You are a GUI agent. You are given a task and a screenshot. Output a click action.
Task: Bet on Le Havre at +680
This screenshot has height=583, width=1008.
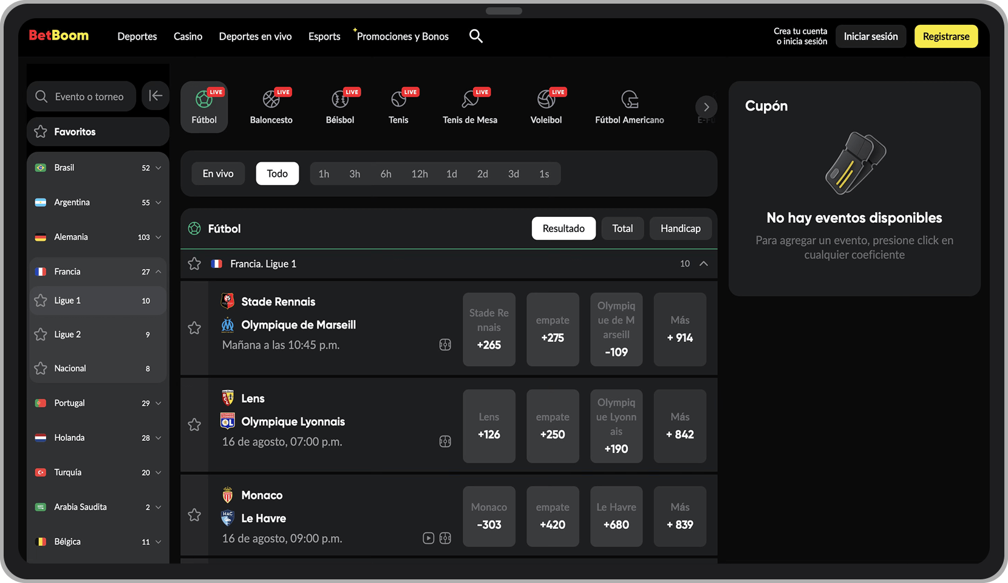click(x=616, y=516)
